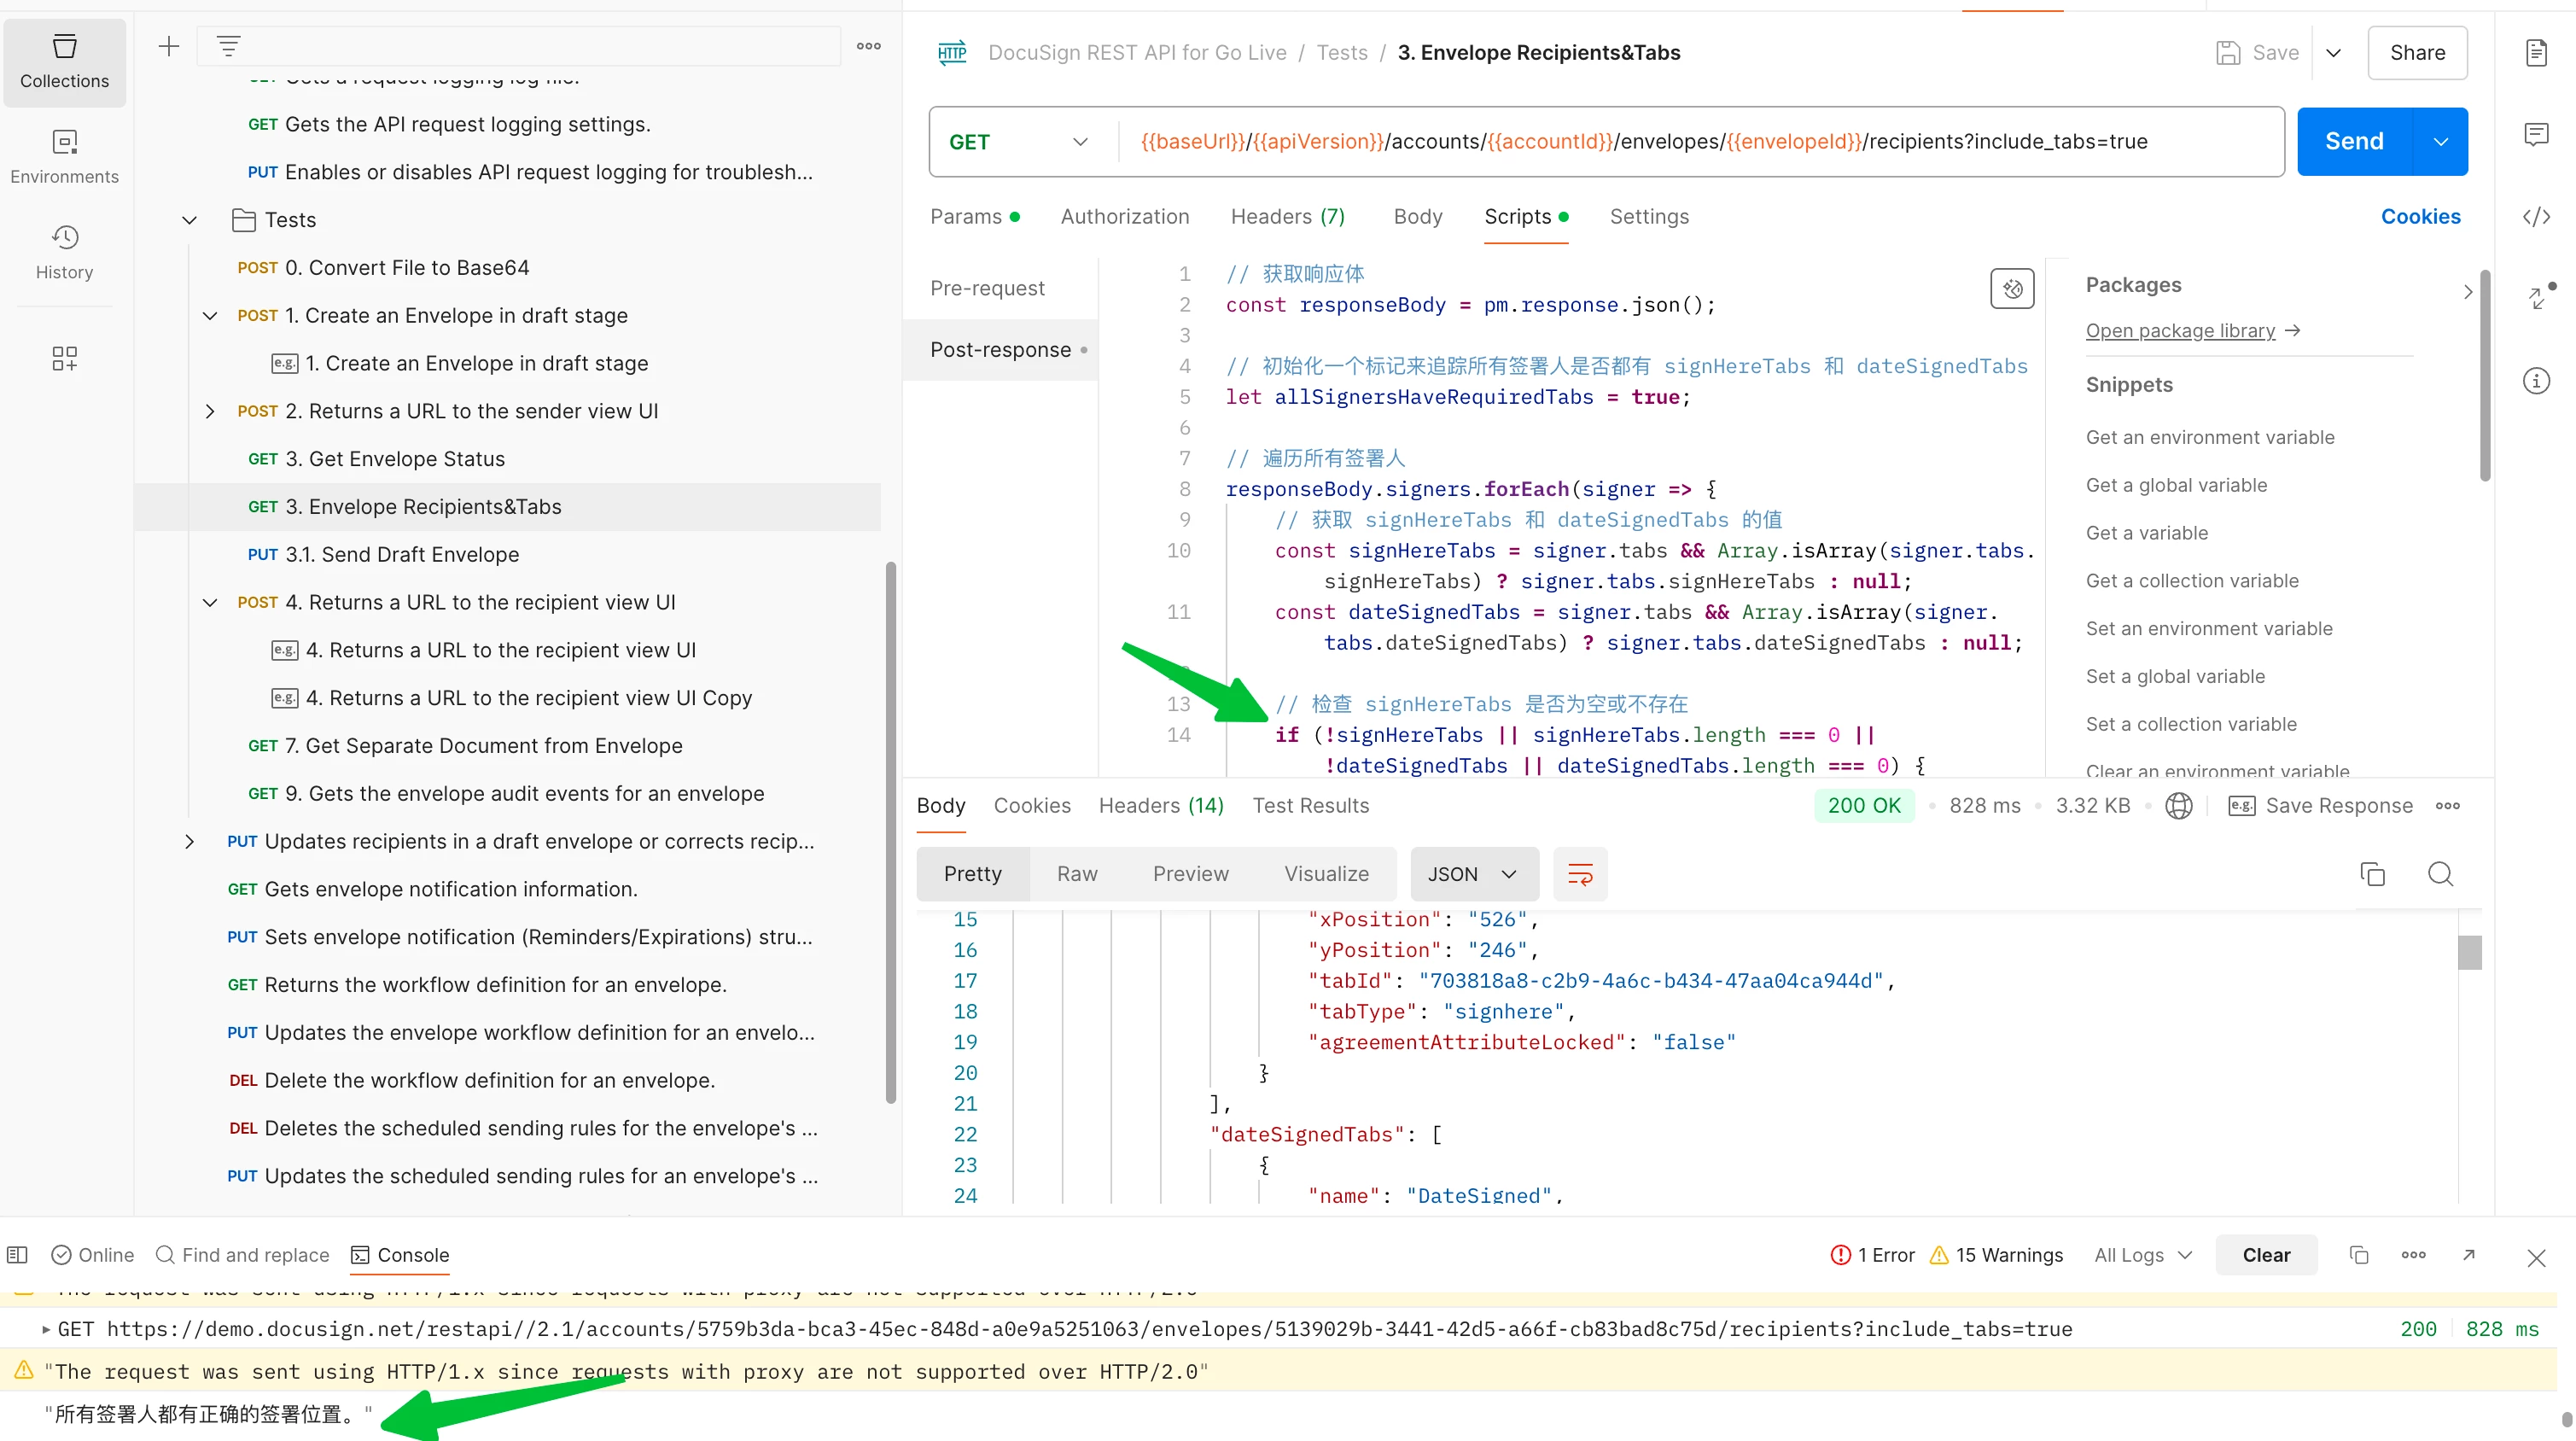The image size is (2576, 1441).
Task: Click the request URL input field
Action: coord(1700,142)
